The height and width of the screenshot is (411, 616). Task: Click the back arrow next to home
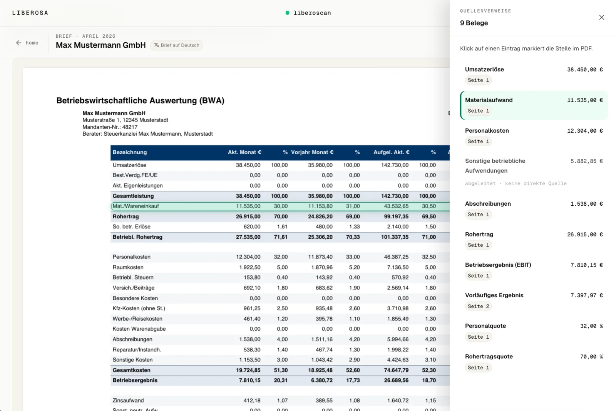tap(18, 43)
